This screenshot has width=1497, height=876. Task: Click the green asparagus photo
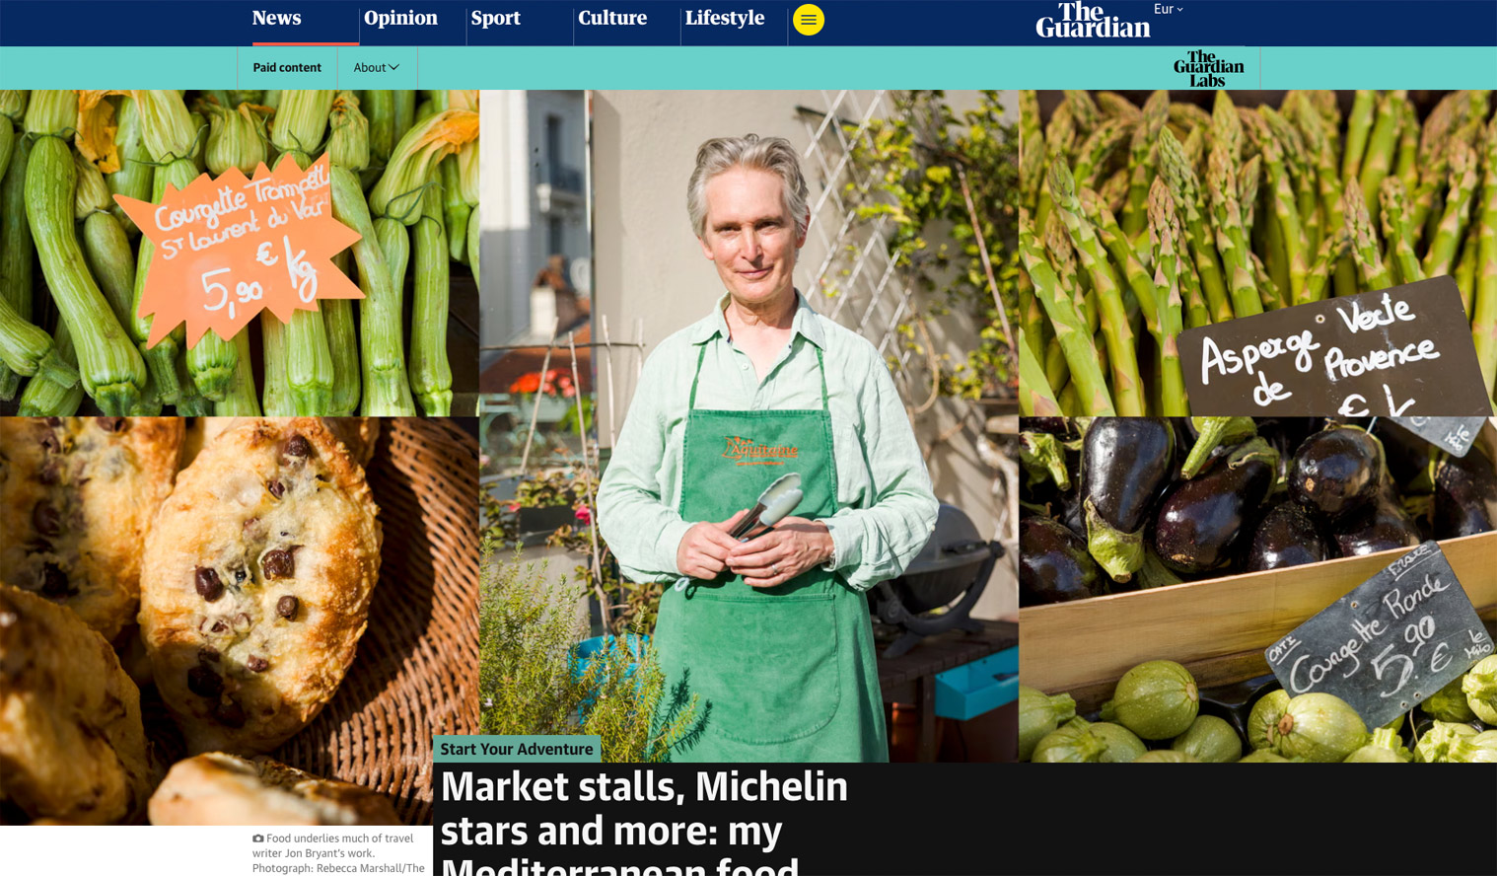tap(1257, 253)
